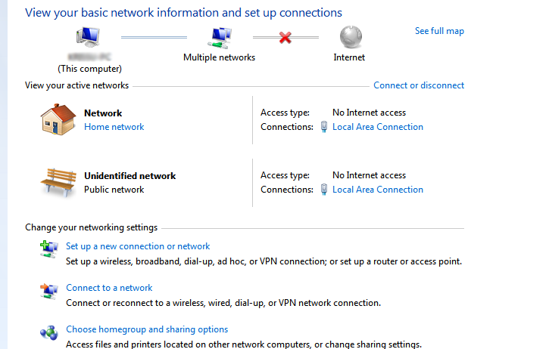Click the Internet globe icon

349,37
